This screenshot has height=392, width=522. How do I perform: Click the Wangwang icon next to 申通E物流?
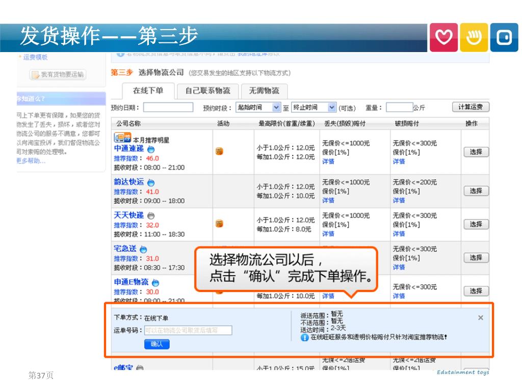tap(155, 282)
